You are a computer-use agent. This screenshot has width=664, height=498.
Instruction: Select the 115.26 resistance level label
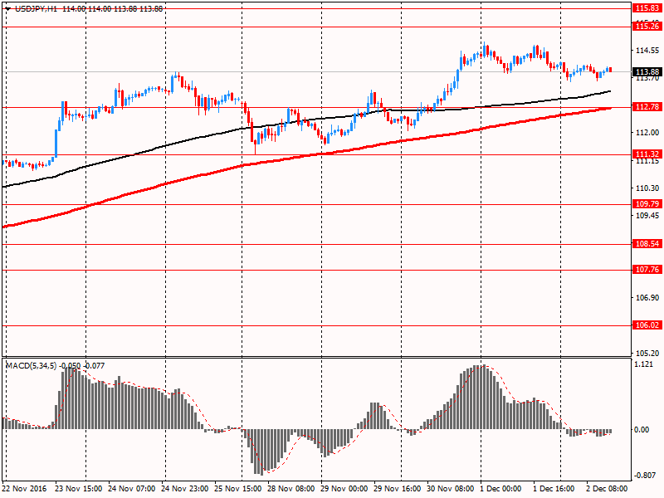[x=647, y=27]
